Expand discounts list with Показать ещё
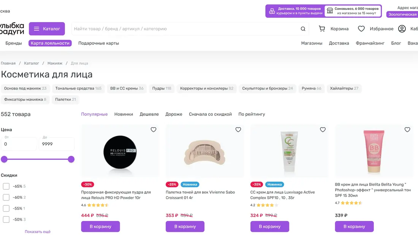 click(38, 232)
